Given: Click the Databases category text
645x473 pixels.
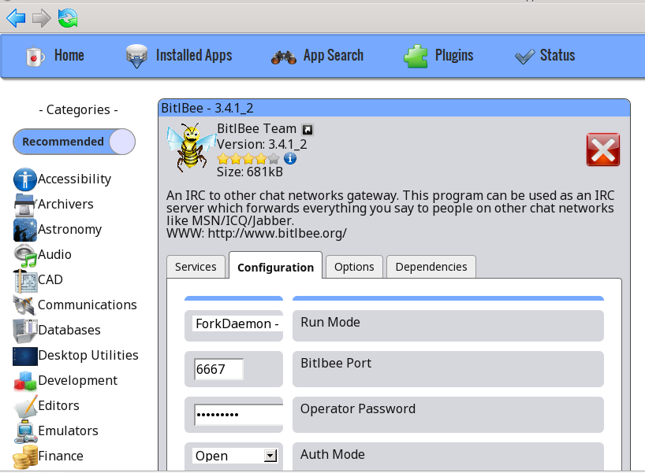Looking at the screenshot, I should 69,330.
